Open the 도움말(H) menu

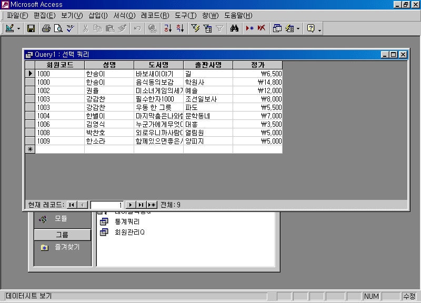[238, 16]
